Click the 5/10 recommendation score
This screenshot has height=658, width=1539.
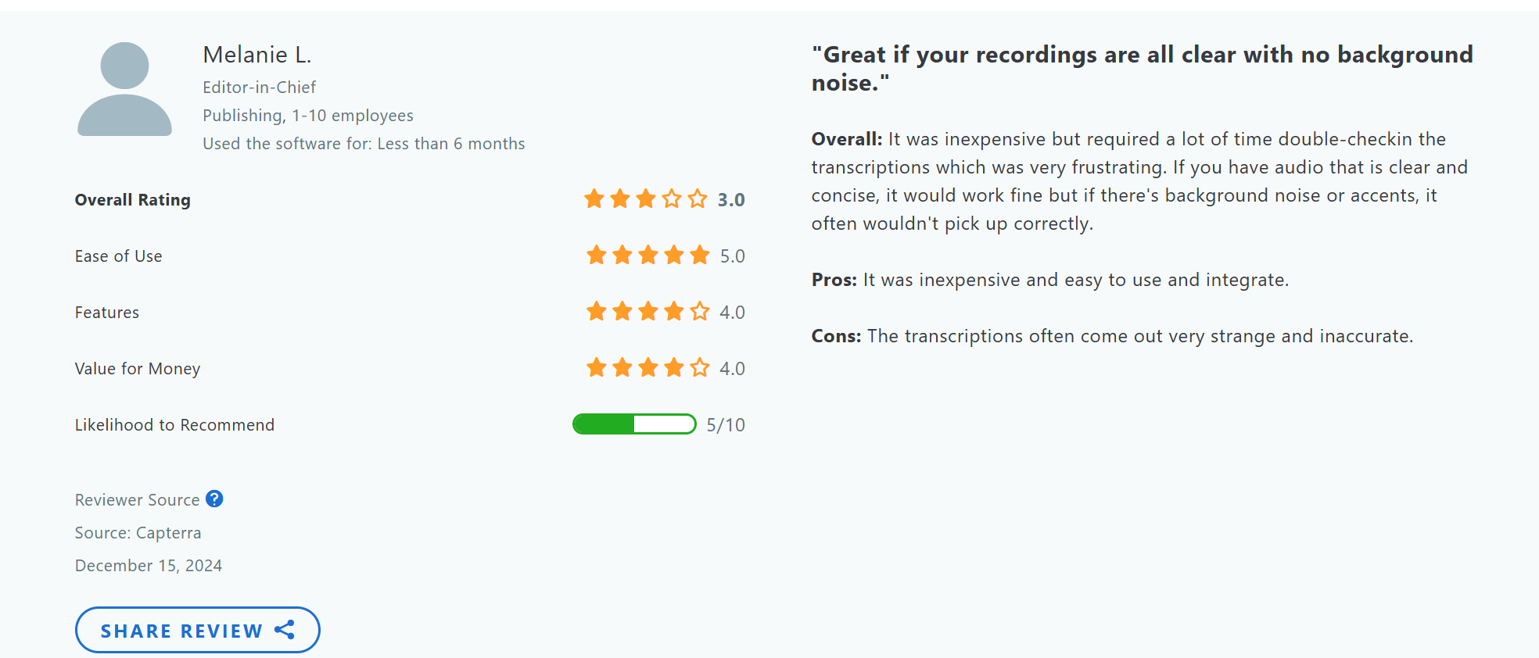(x=726, y=425)
